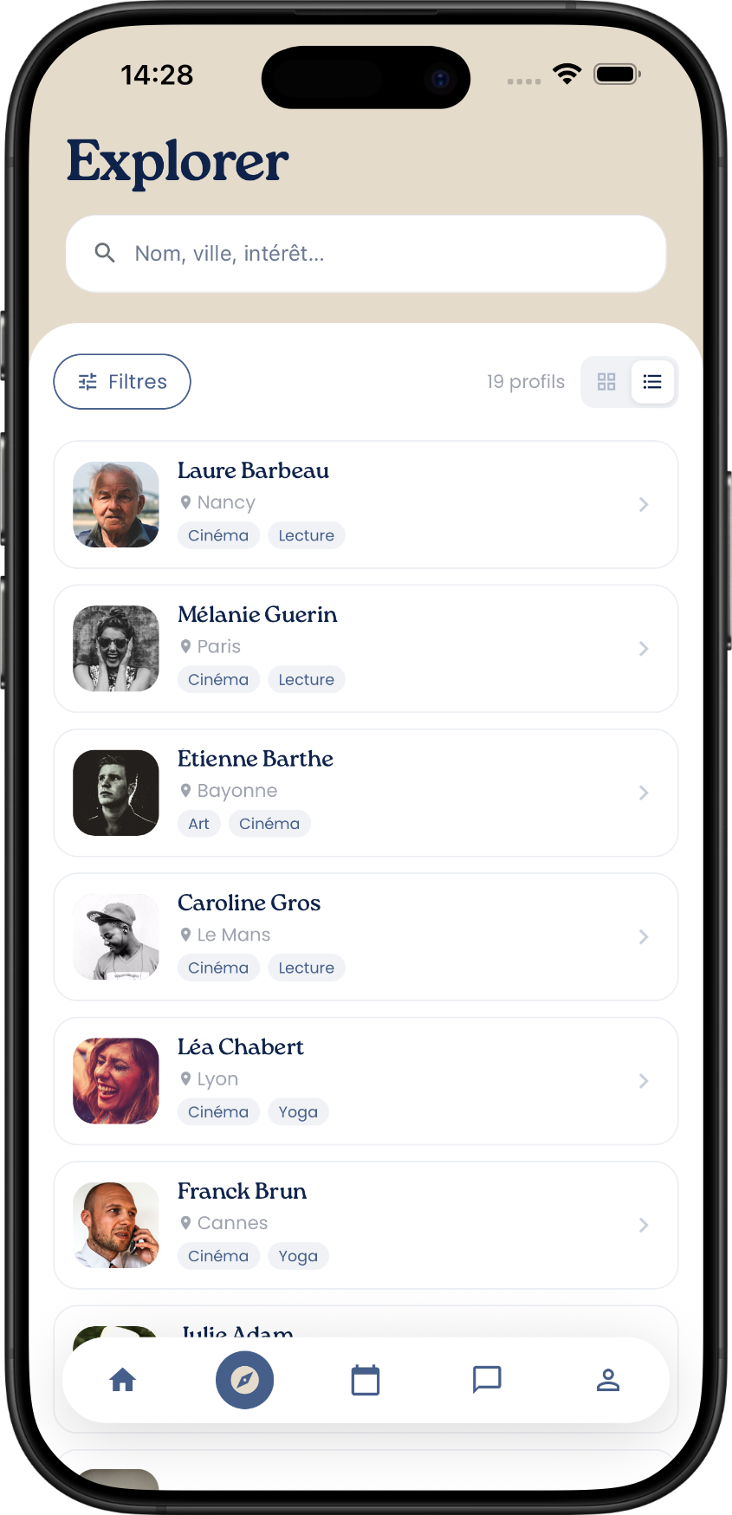Image resolution: width=732 pixels, height=1515 pixels.
Task: Select the Yoga tag on Léa Chabert
Action: tap(298, 1112)
